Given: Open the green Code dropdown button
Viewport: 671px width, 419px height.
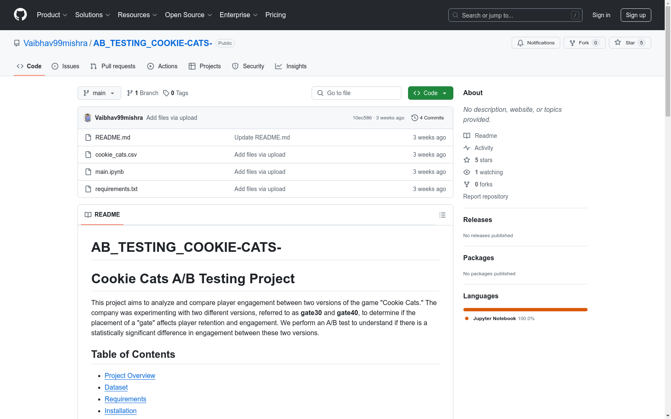Looking at the screenshot, I should pyautogui.click(x=430, y=93).
